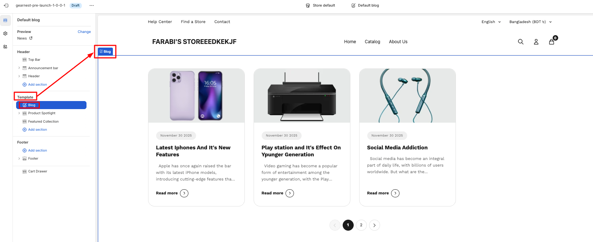Click external link icon beside News

tap(31, 38)
